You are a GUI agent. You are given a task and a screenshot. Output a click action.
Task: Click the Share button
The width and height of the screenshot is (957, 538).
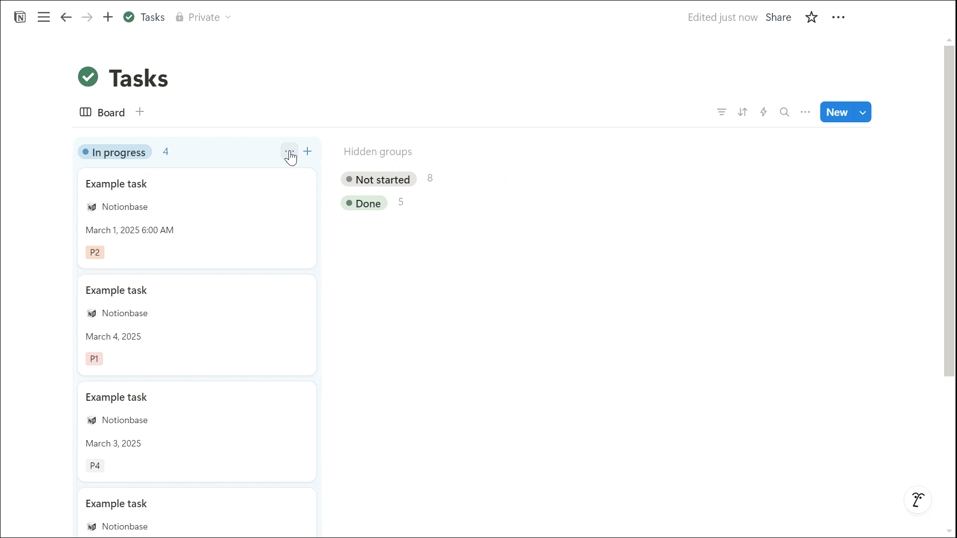[x=778, y=17]
